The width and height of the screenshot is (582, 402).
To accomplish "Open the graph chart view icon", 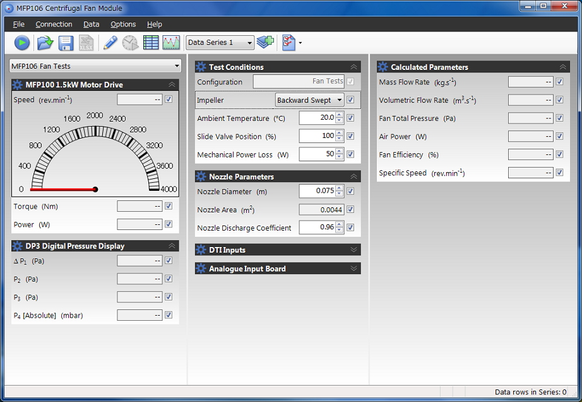I will coord(171,43).
